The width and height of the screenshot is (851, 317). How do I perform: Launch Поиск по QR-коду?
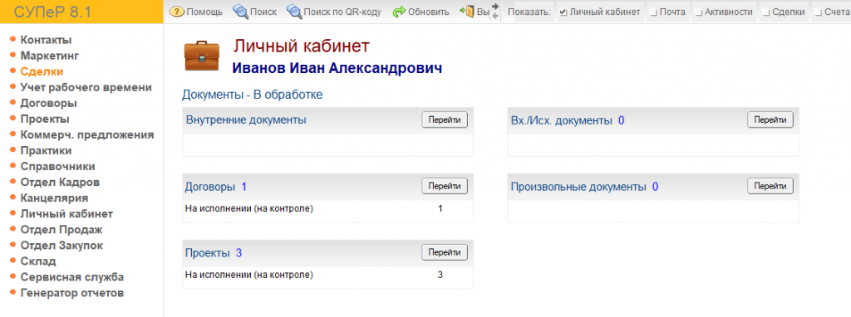(x=294, y=12)
